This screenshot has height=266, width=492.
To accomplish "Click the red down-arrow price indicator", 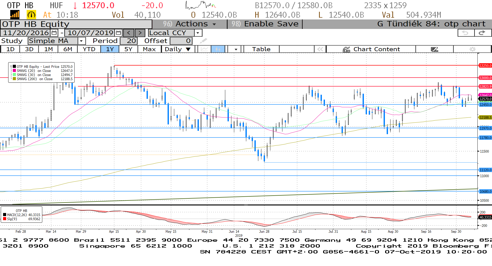I will pyautogui.click(x=75, y=6).
